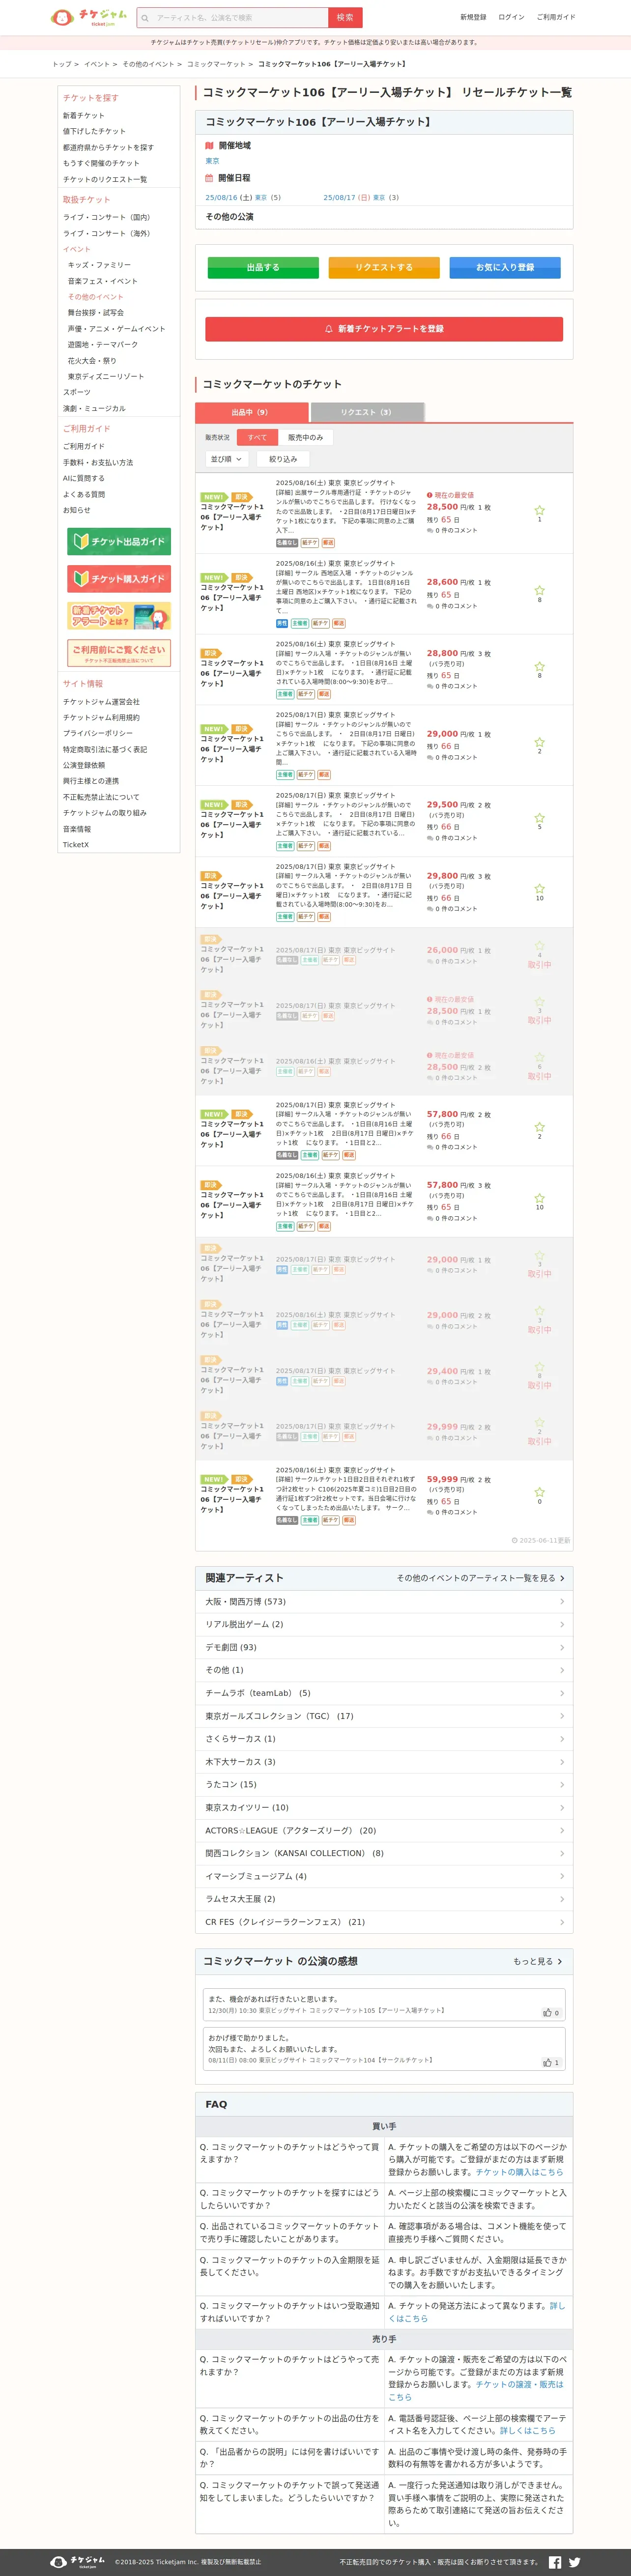Click 新着チケットアラートを登録 button
Image resolution: width=631 pixels, height=2576 pixels.
coord(384,329)
